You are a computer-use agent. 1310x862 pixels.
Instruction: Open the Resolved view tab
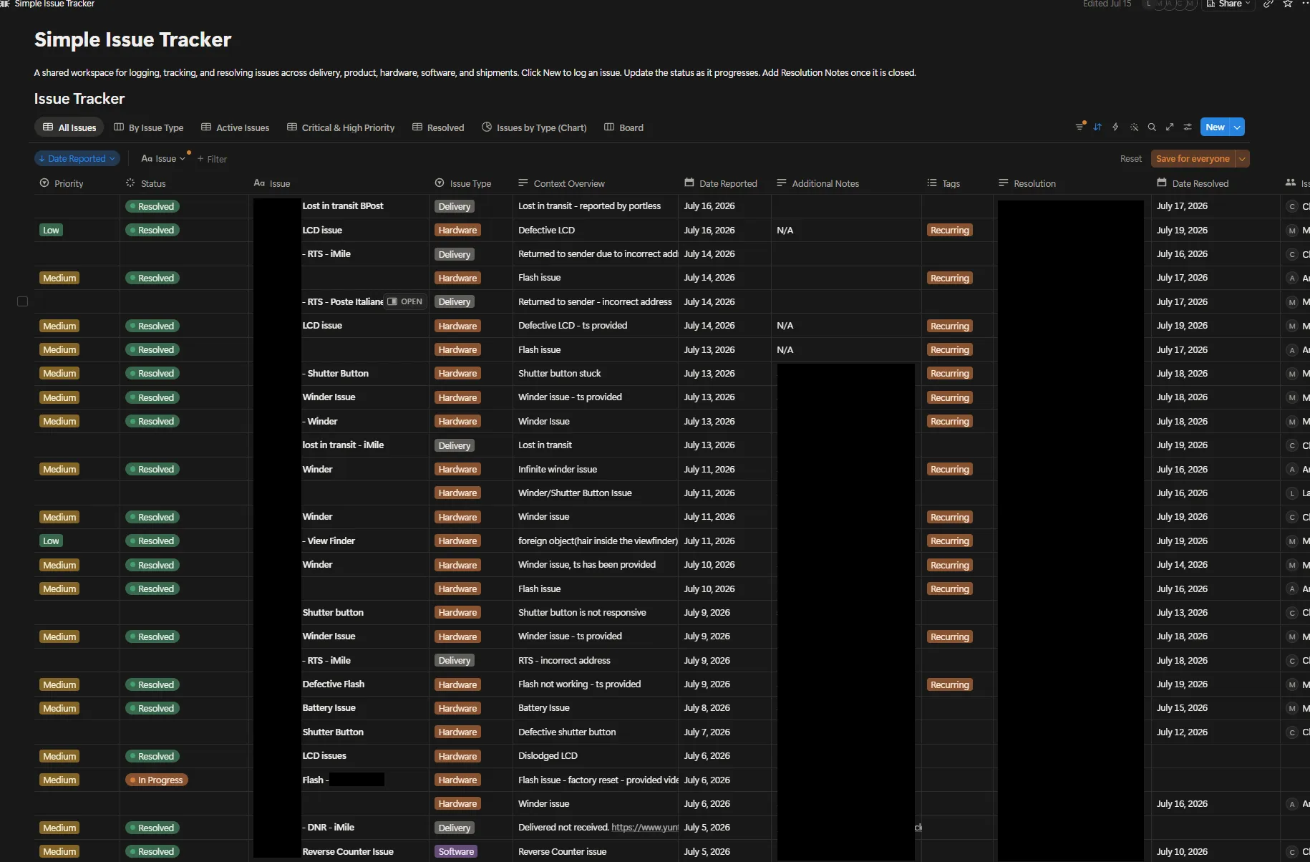coord(438,127)
